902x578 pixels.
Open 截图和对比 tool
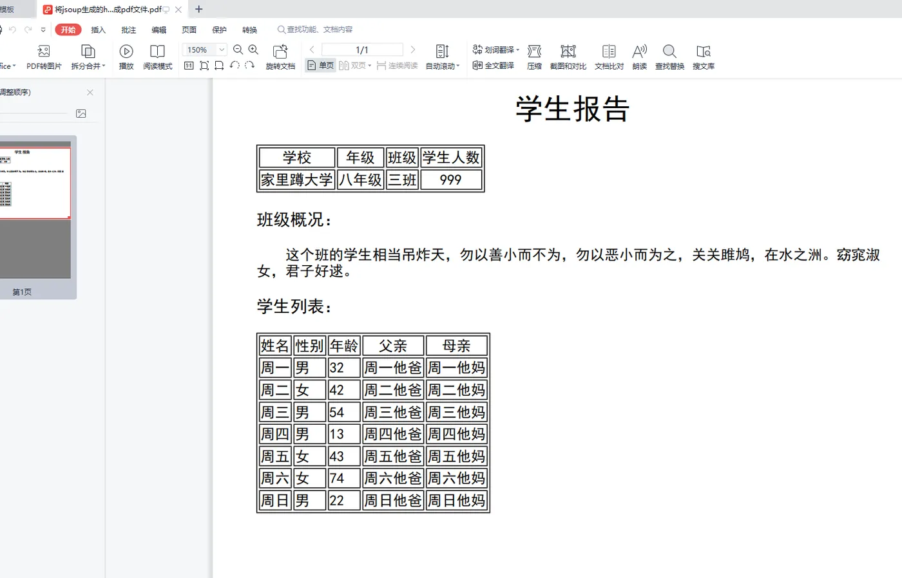(568, 57)
